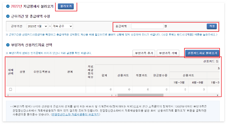227x124 pixels.
Task: Open the 계속 근무 end period dropdown
Action: click(x=62, y=26)
